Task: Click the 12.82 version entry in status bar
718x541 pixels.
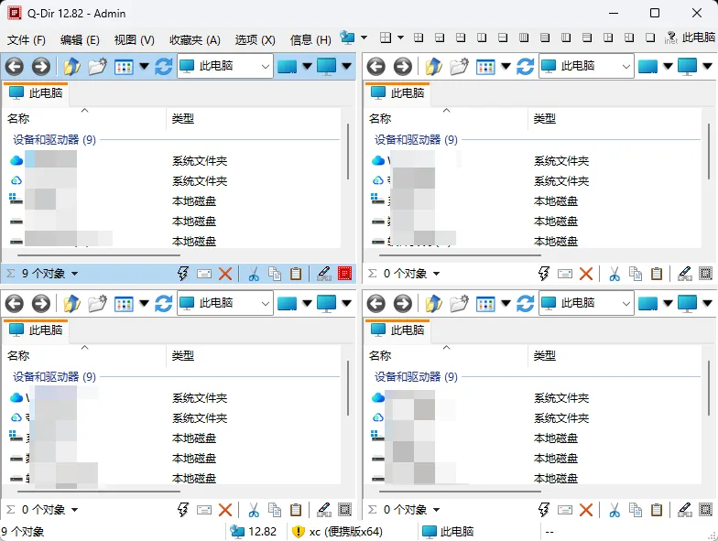Action: pos(253,531)
